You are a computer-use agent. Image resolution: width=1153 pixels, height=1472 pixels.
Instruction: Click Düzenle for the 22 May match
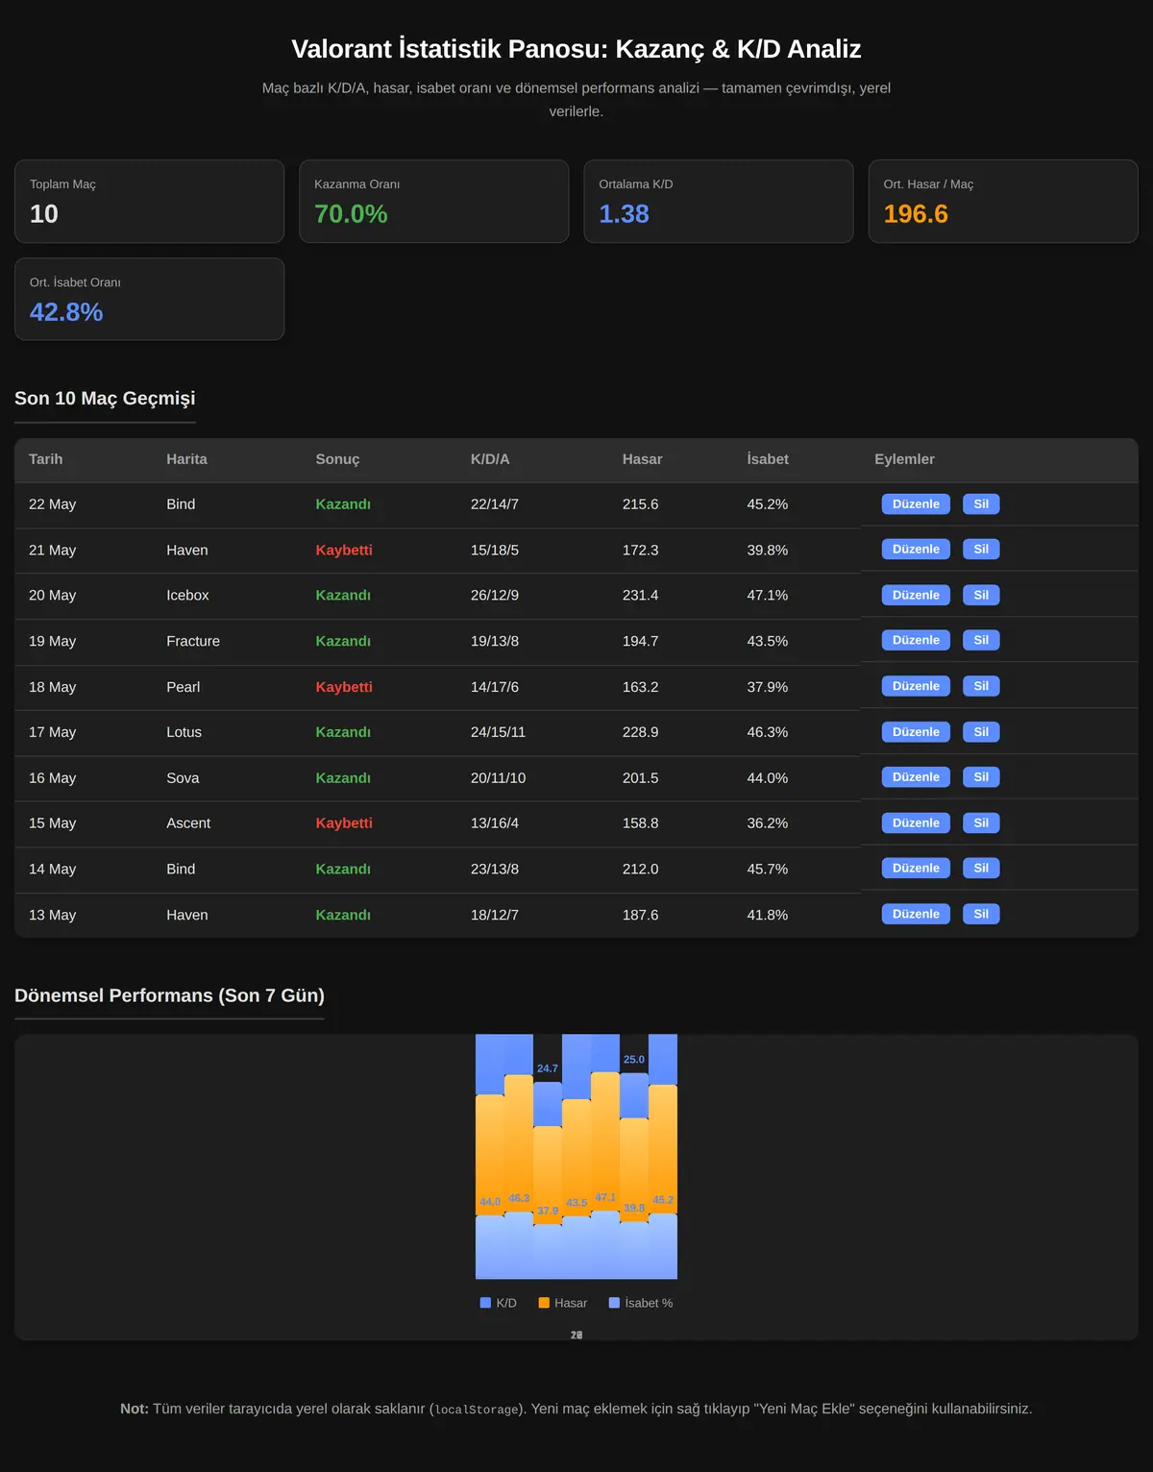916,504
